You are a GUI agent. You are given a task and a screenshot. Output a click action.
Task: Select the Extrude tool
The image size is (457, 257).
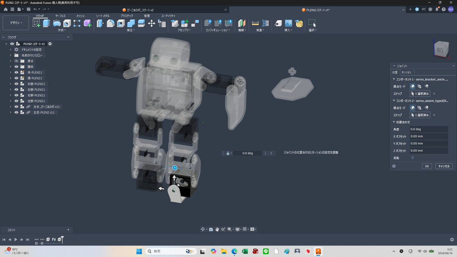[x=46, y=23]
